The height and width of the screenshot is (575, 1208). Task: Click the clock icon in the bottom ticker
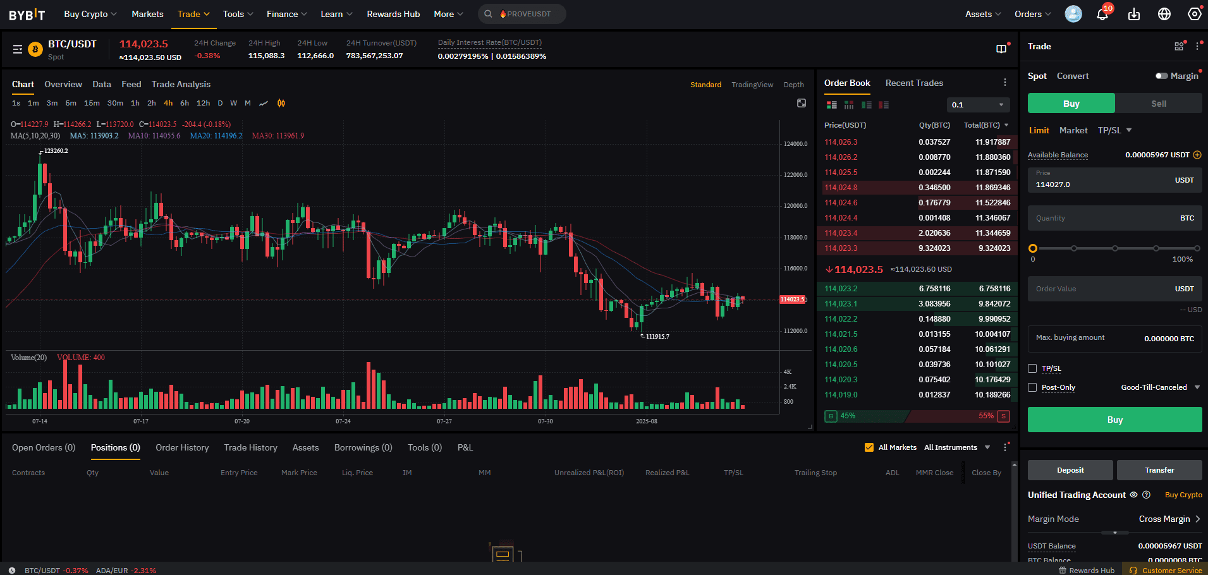[11, 570]
